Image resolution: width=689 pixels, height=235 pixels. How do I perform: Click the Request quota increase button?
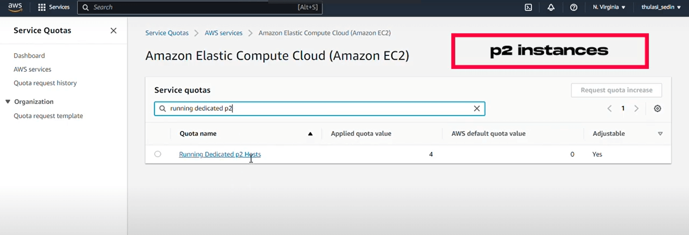click(x=616, y=90)
